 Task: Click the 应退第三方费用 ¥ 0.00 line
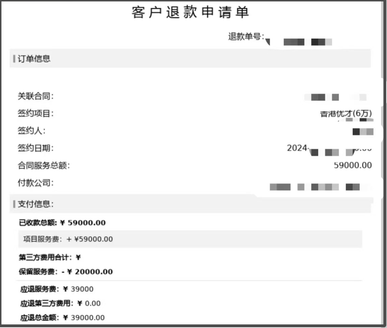(61, 303)
